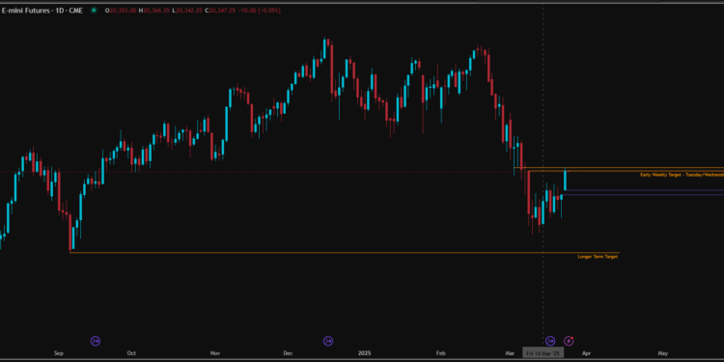Click the high value 20,366.25
Screen dimensions: 724x362
coord(156,11)
